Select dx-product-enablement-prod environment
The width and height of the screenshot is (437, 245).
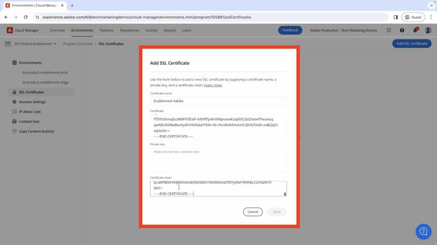tap(45, 73)
